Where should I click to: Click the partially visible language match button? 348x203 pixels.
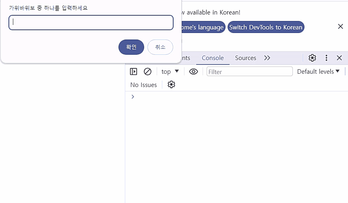pyautogui.click(x=203, y=27)
